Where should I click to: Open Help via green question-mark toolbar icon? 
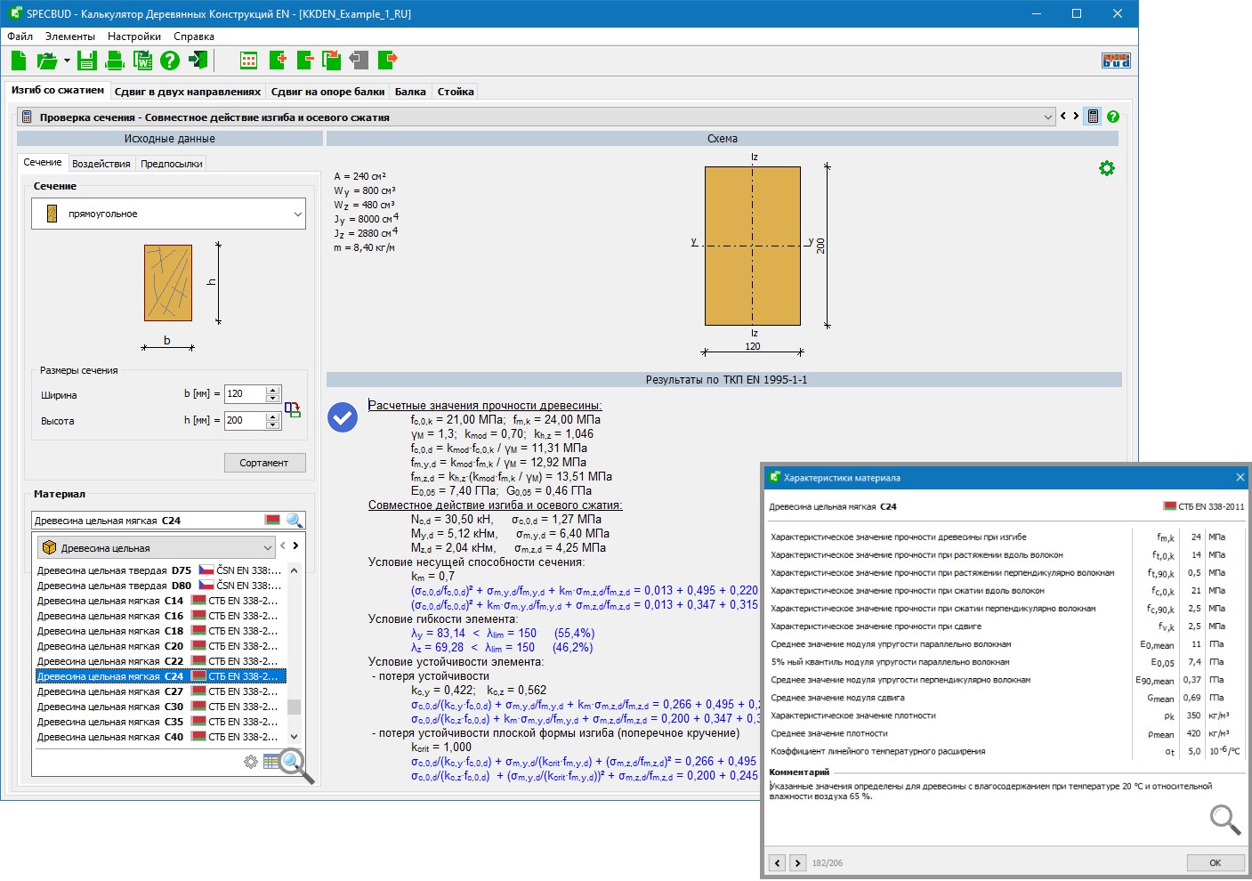tap(170, 61)
